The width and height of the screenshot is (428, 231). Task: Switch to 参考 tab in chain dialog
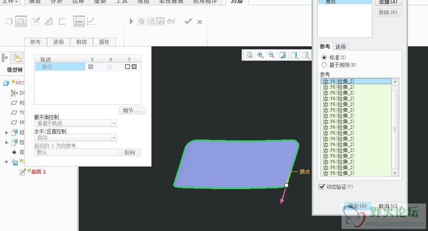pyautogui.click(x=325, y=46)
